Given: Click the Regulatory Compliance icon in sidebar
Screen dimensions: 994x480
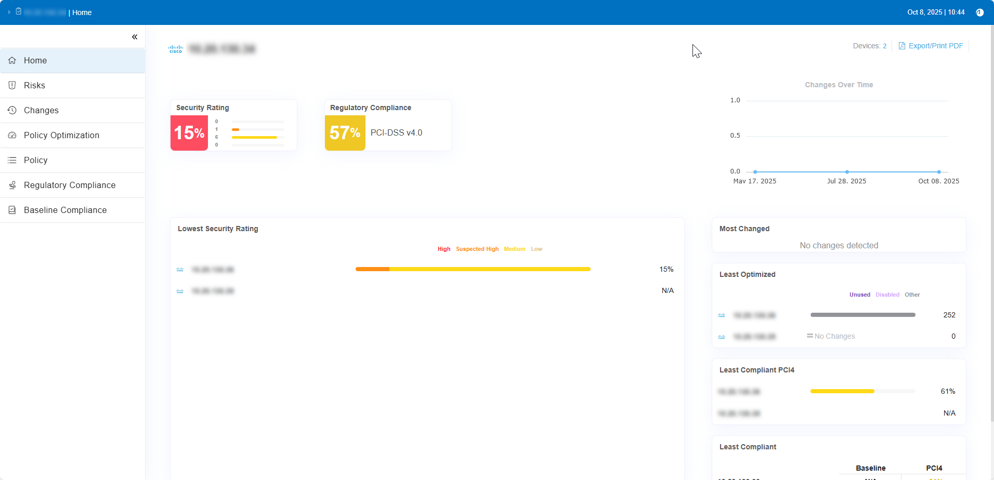Looking at the screenshot, I should pos(12,185).
